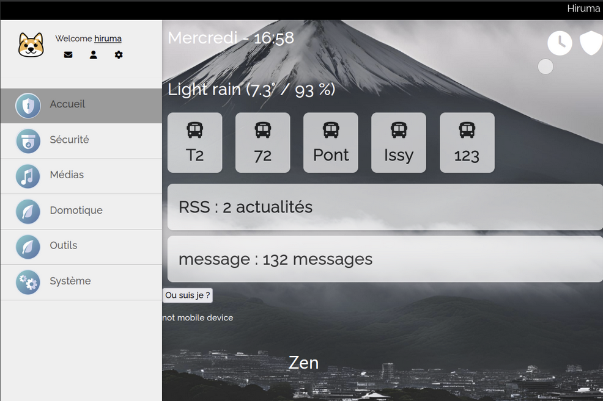The height and width of the screenshot is (401, 603).
Task: Click the shield icon at top right
Action: (591, 43)
